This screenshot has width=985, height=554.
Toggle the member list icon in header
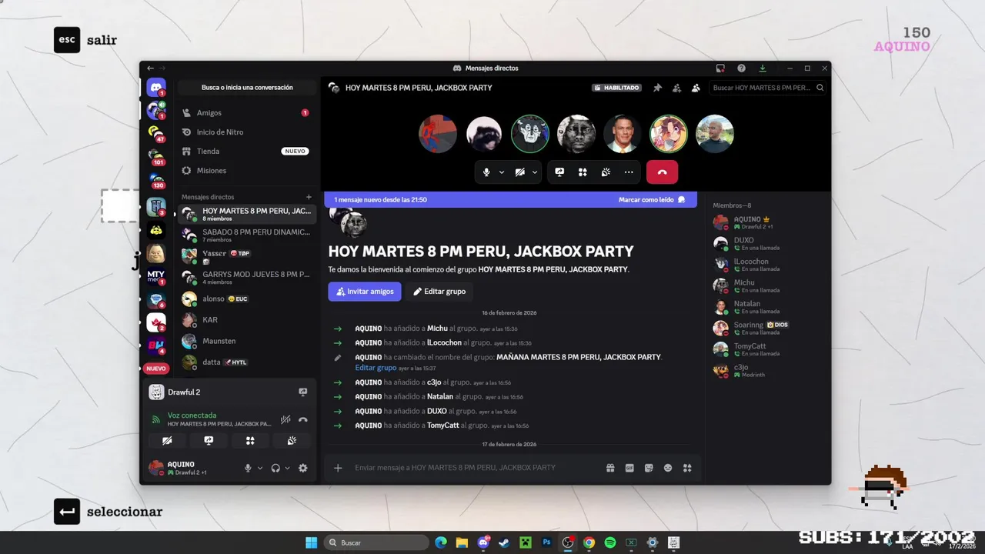tap(696, 88)
